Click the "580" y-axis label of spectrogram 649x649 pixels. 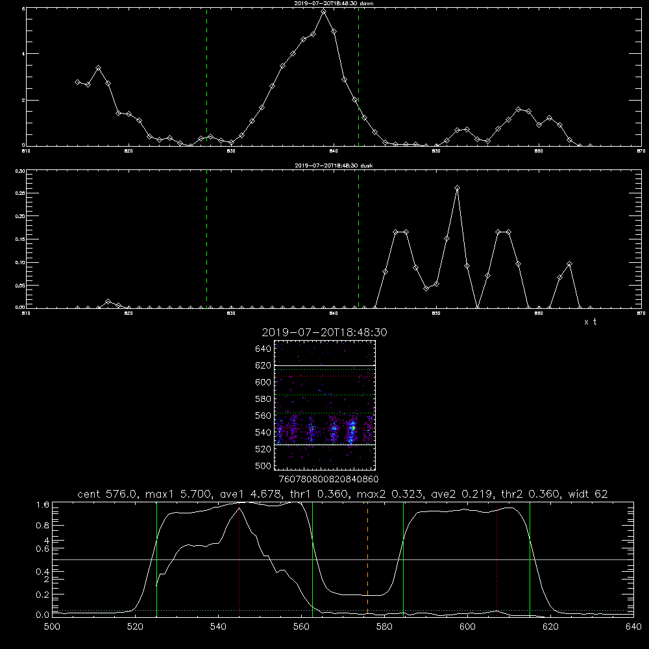[263, 399]
